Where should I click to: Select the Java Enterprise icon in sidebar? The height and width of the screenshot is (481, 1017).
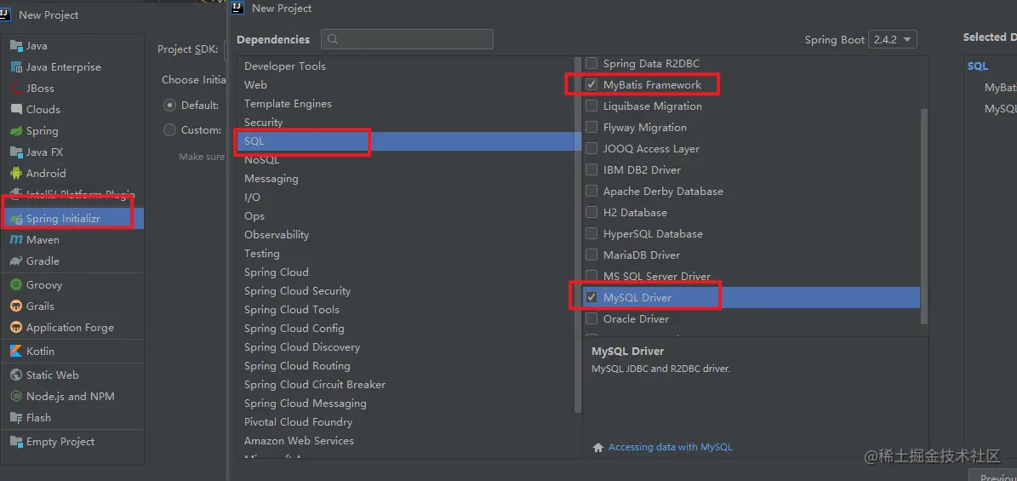click(x=16, y=67)
